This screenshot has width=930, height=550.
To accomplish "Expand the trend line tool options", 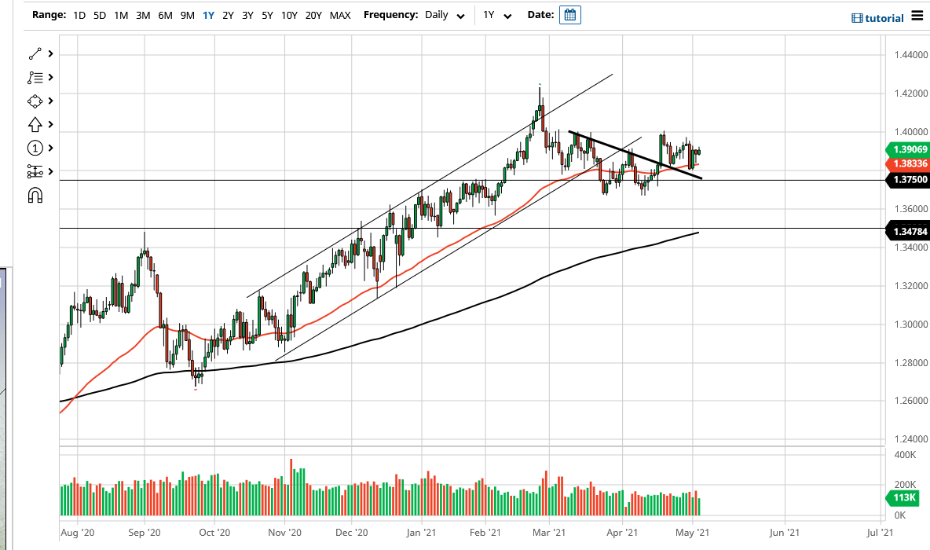I will [x=51, y=54].
